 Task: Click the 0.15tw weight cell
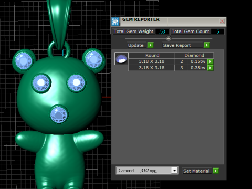pos(198,61)
